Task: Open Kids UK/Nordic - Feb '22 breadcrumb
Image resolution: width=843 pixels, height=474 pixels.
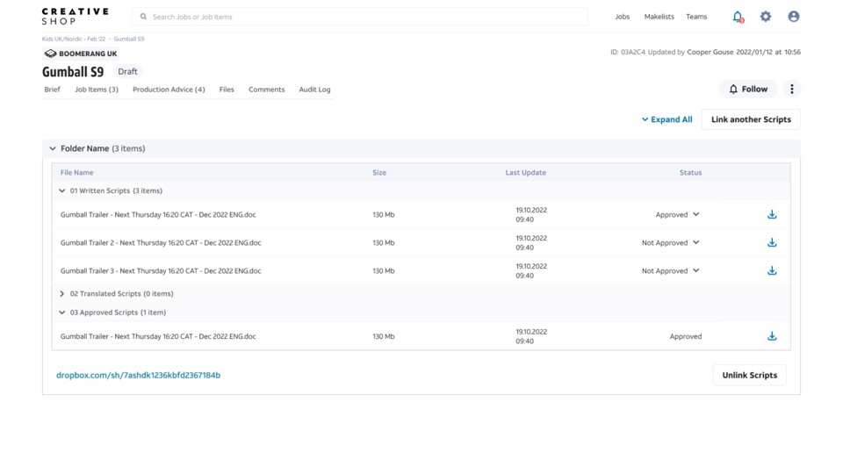Action: click(74, 39)
